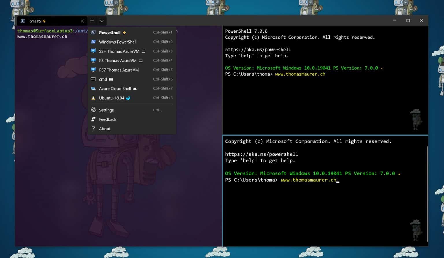Collapse the new-tab dropdown chevron
Viewport: 444px width, 258px height.
coord(102,21)
